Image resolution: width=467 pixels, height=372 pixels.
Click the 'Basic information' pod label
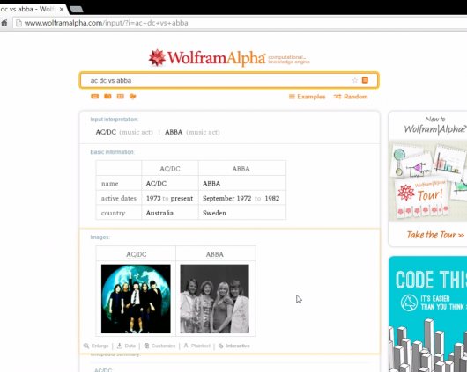(x=112, y=152)
